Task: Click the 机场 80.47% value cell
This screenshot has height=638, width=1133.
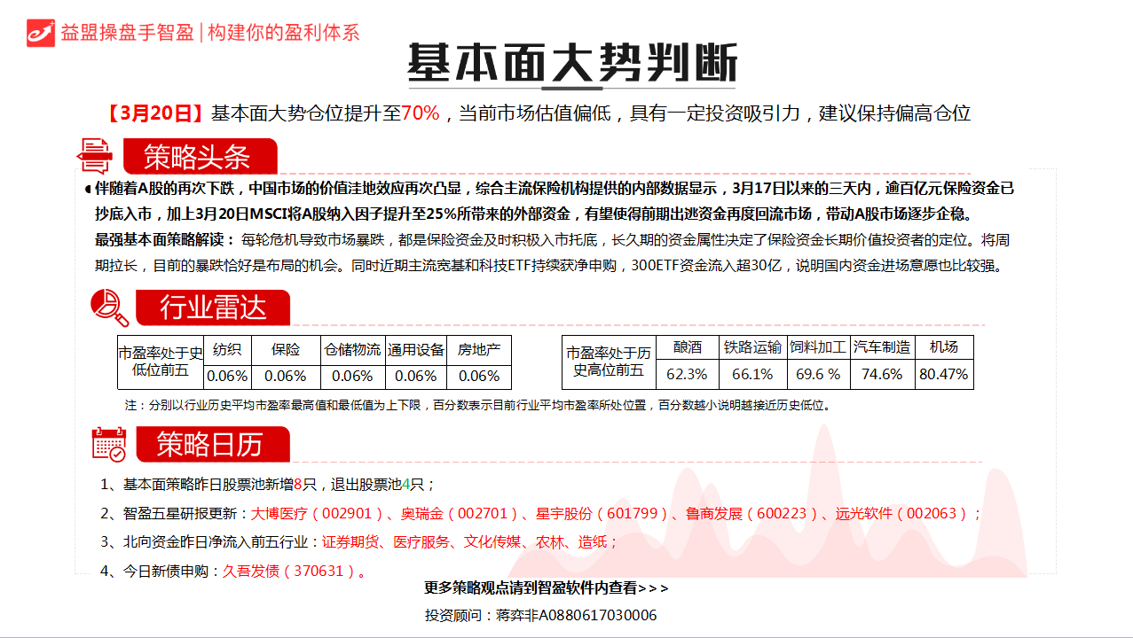Action: click(943, 374)
